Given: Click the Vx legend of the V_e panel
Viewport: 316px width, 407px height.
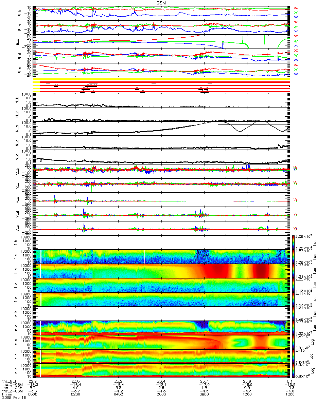Looking at the screenshot, I should [296, 229].
